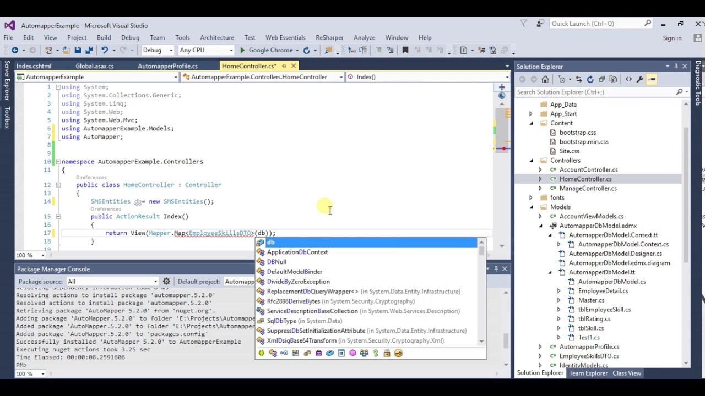705x396 pixels.
Task: Open Properties wrench in Solution Explorer
Action: [640, 79]
